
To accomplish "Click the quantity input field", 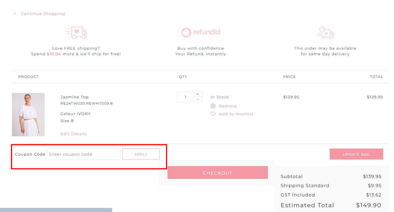I will click(185, 97).
